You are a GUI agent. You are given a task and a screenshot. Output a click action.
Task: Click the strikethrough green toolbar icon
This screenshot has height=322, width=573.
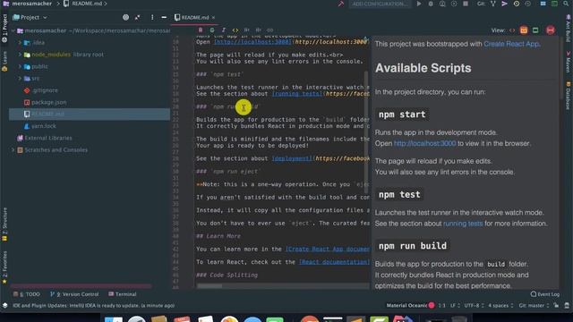pyautogui.click(x=212, y=30)
